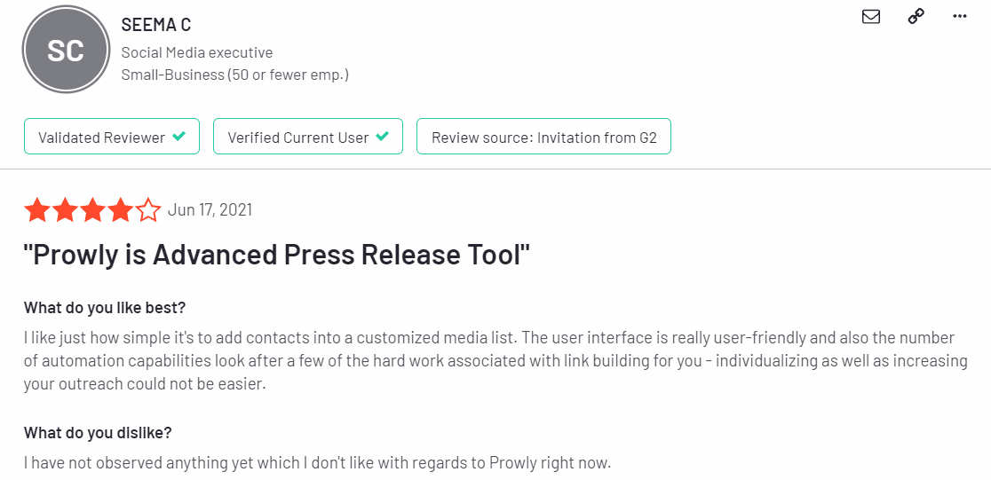Viewport: 991px width, 480px height.
Task: Click the third orange rating star
Action: pyautogui.click(x=92, y=210)
